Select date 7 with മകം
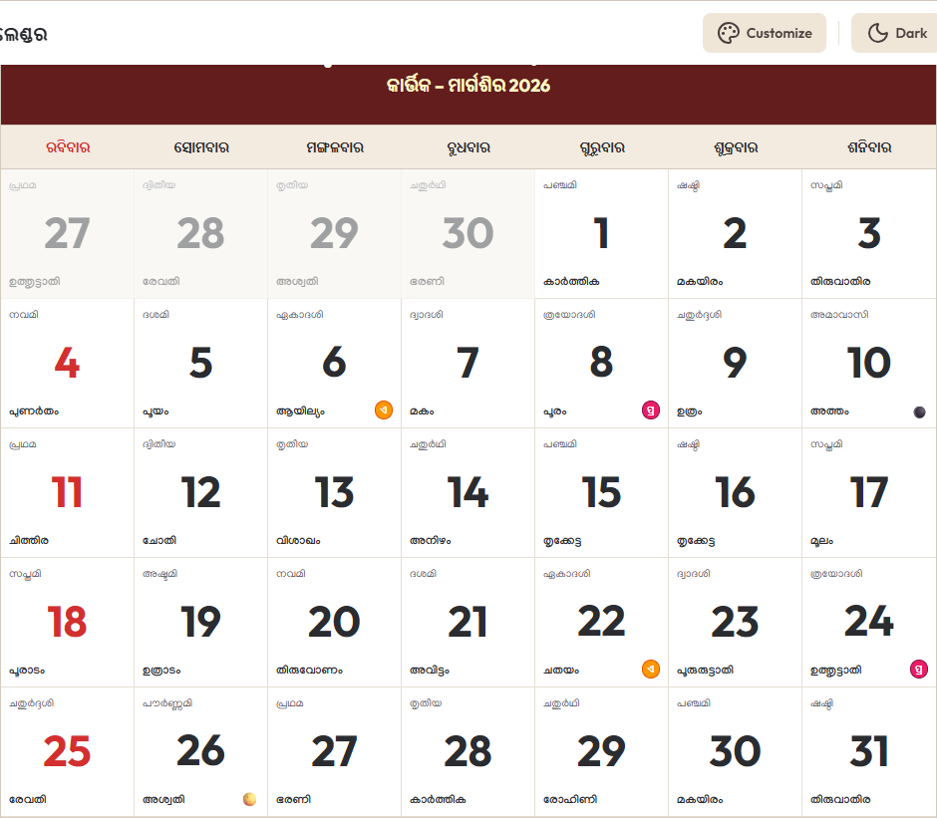The image size is (937, 818). pyautogui.click(x=468, y=364)
